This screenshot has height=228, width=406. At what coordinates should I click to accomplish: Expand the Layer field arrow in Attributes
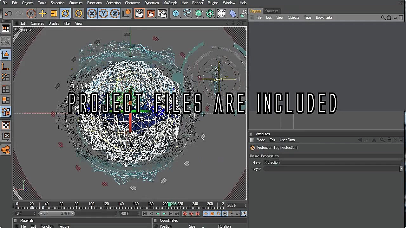point(401,169)
